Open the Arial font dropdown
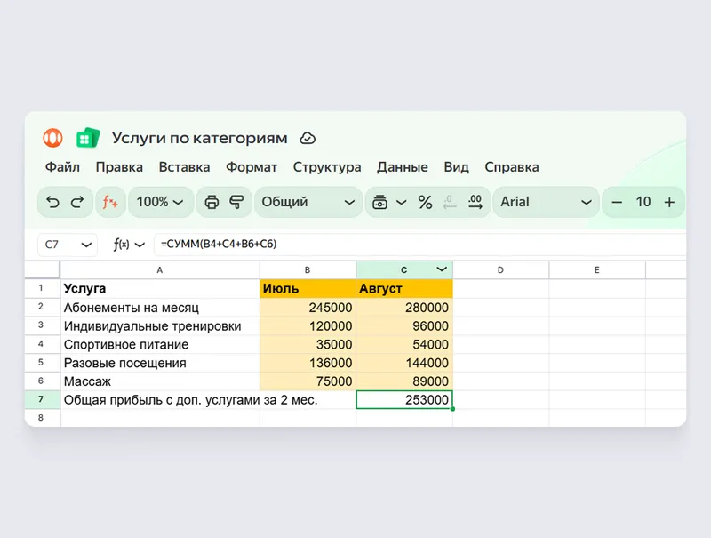The width and height of the screenshot is (711, 538). click(x=546, y=202)
